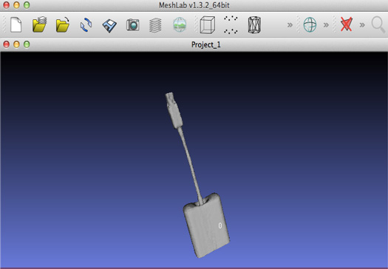Switch to wireframe render mode
The width and height of the screenshot is (388, 269).
pos(254,24)
